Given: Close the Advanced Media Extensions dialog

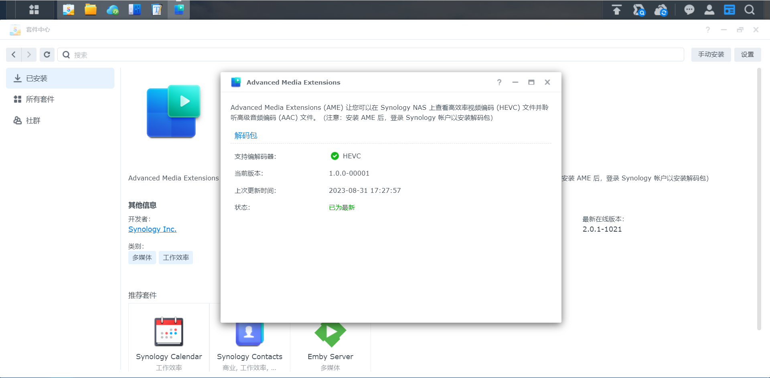Looking at the screenshot, I should click(x=547, y=82).
